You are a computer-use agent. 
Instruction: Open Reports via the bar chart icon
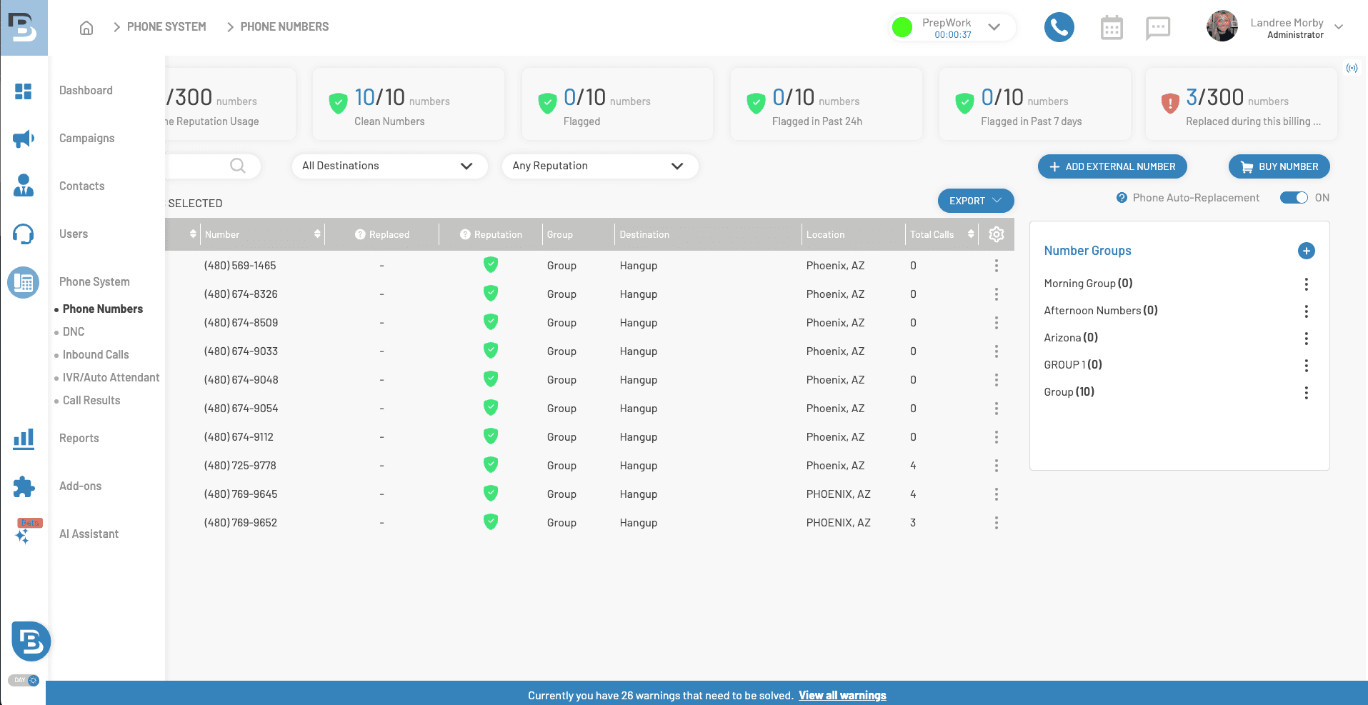click(x=24, y=438)
